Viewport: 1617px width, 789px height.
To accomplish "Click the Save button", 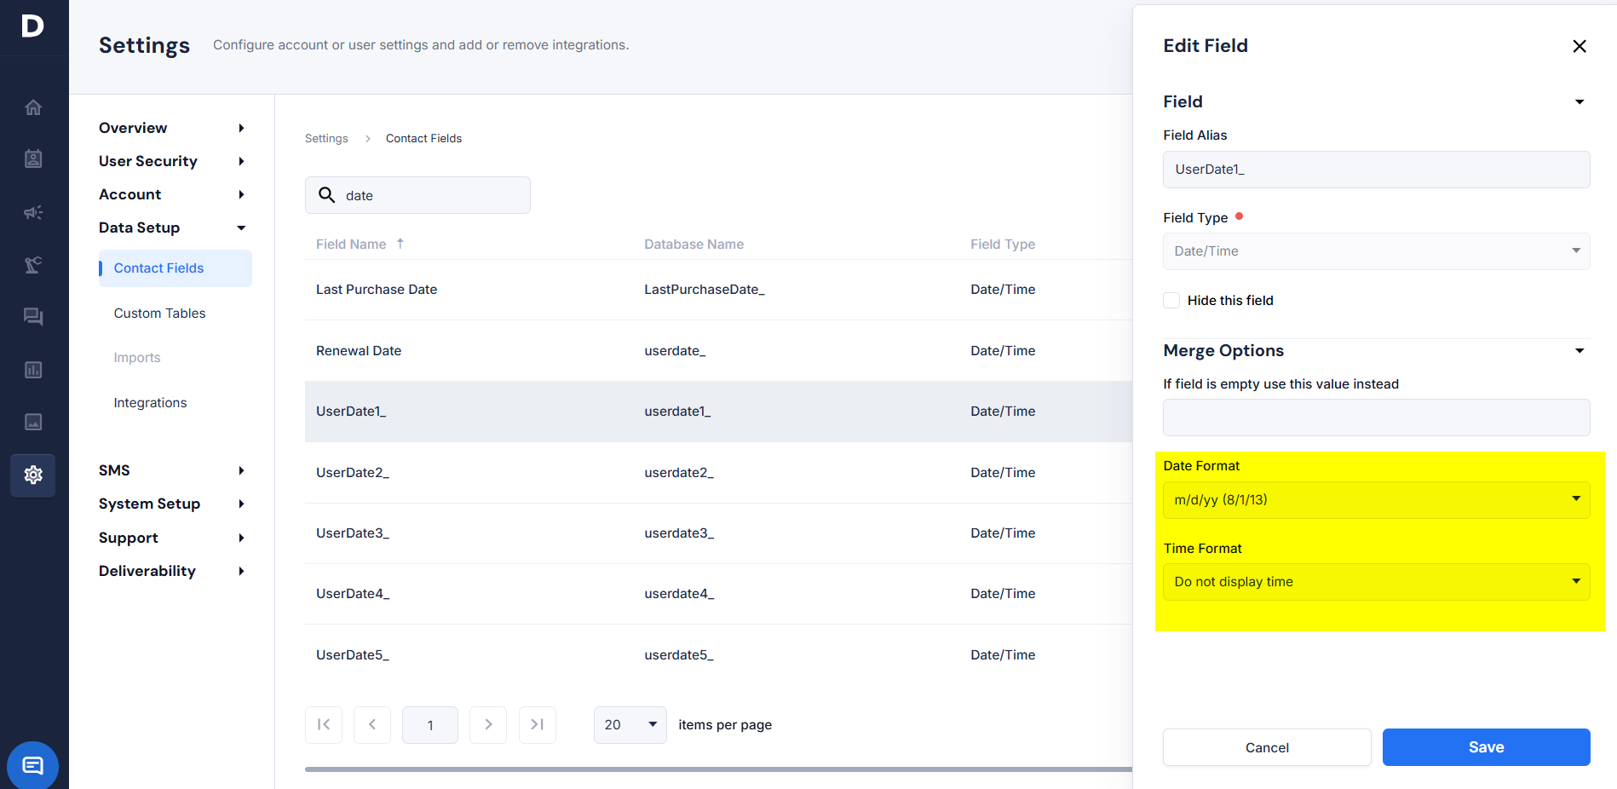I will click(1485, 747).
